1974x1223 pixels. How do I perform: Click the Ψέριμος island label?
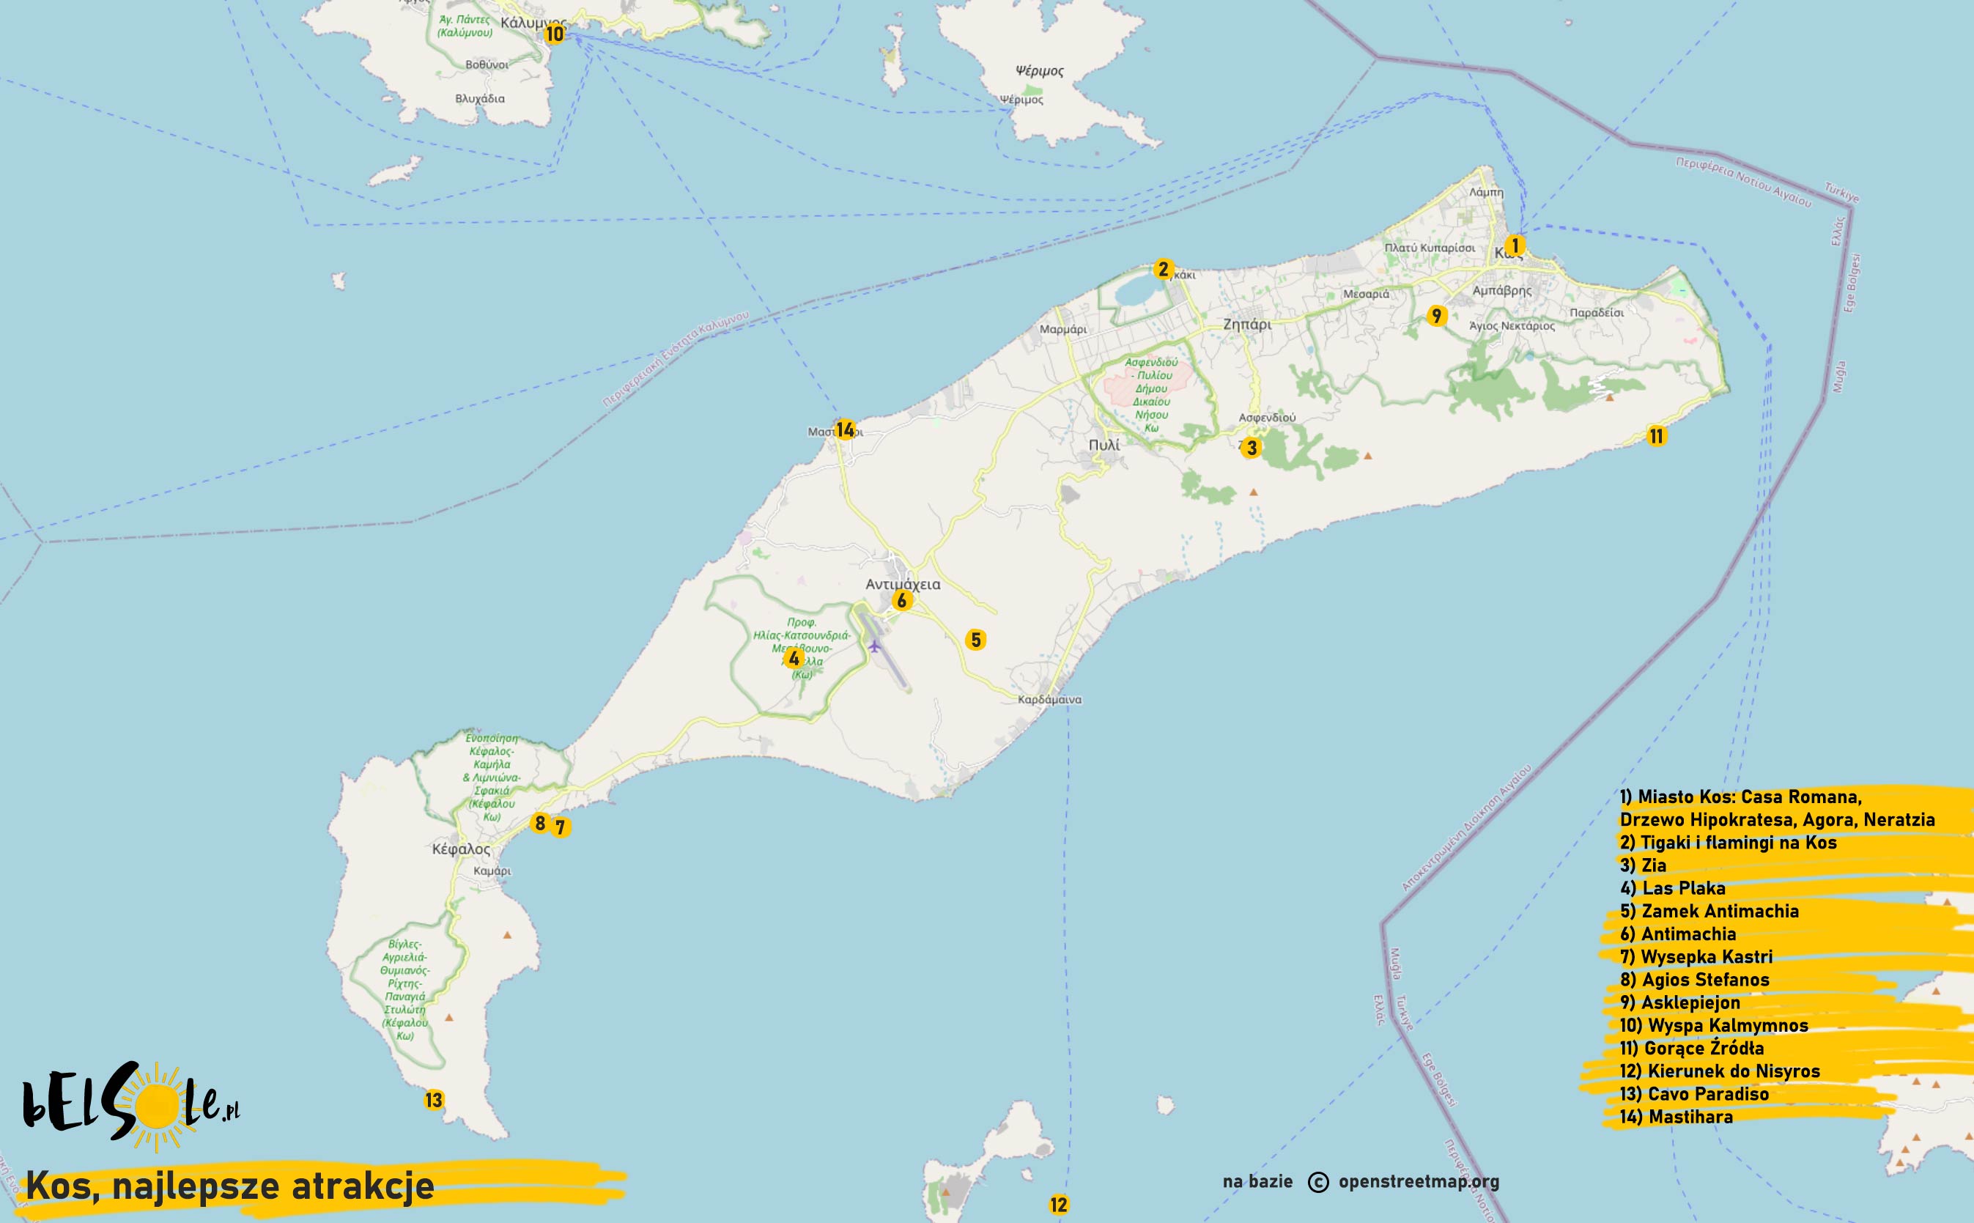pos(1039,71)
